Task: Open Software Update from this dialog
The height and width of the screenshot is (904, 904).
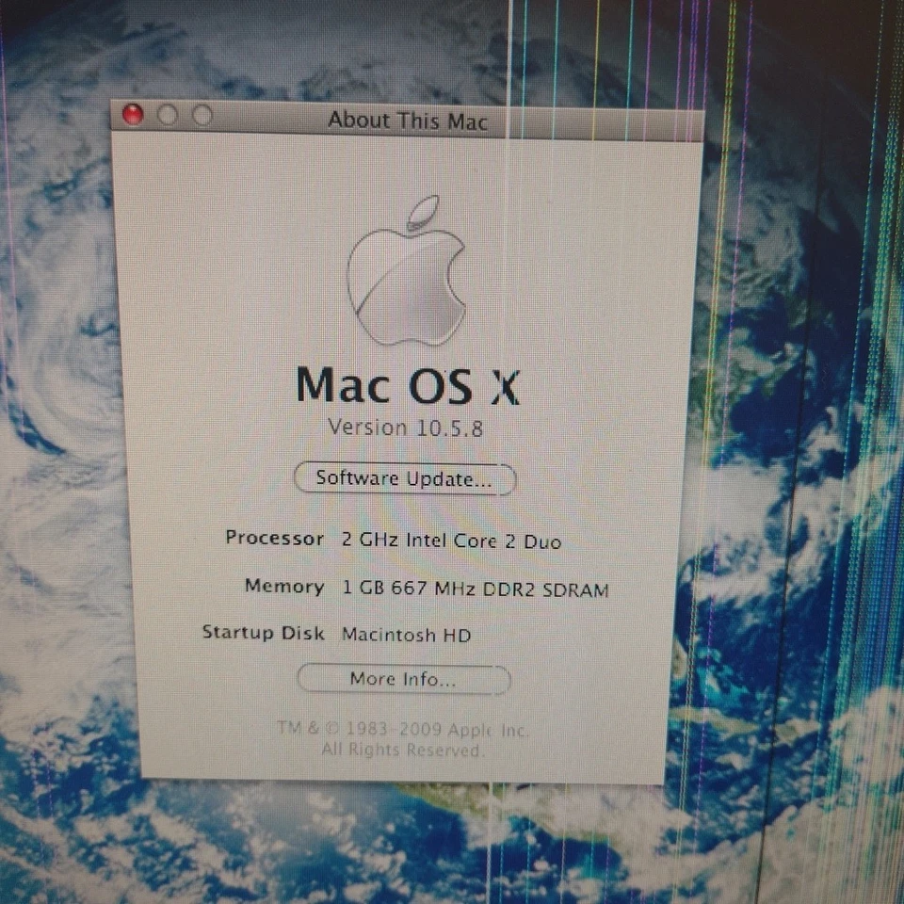Action: pyautogui.click(x=403, y=478)
